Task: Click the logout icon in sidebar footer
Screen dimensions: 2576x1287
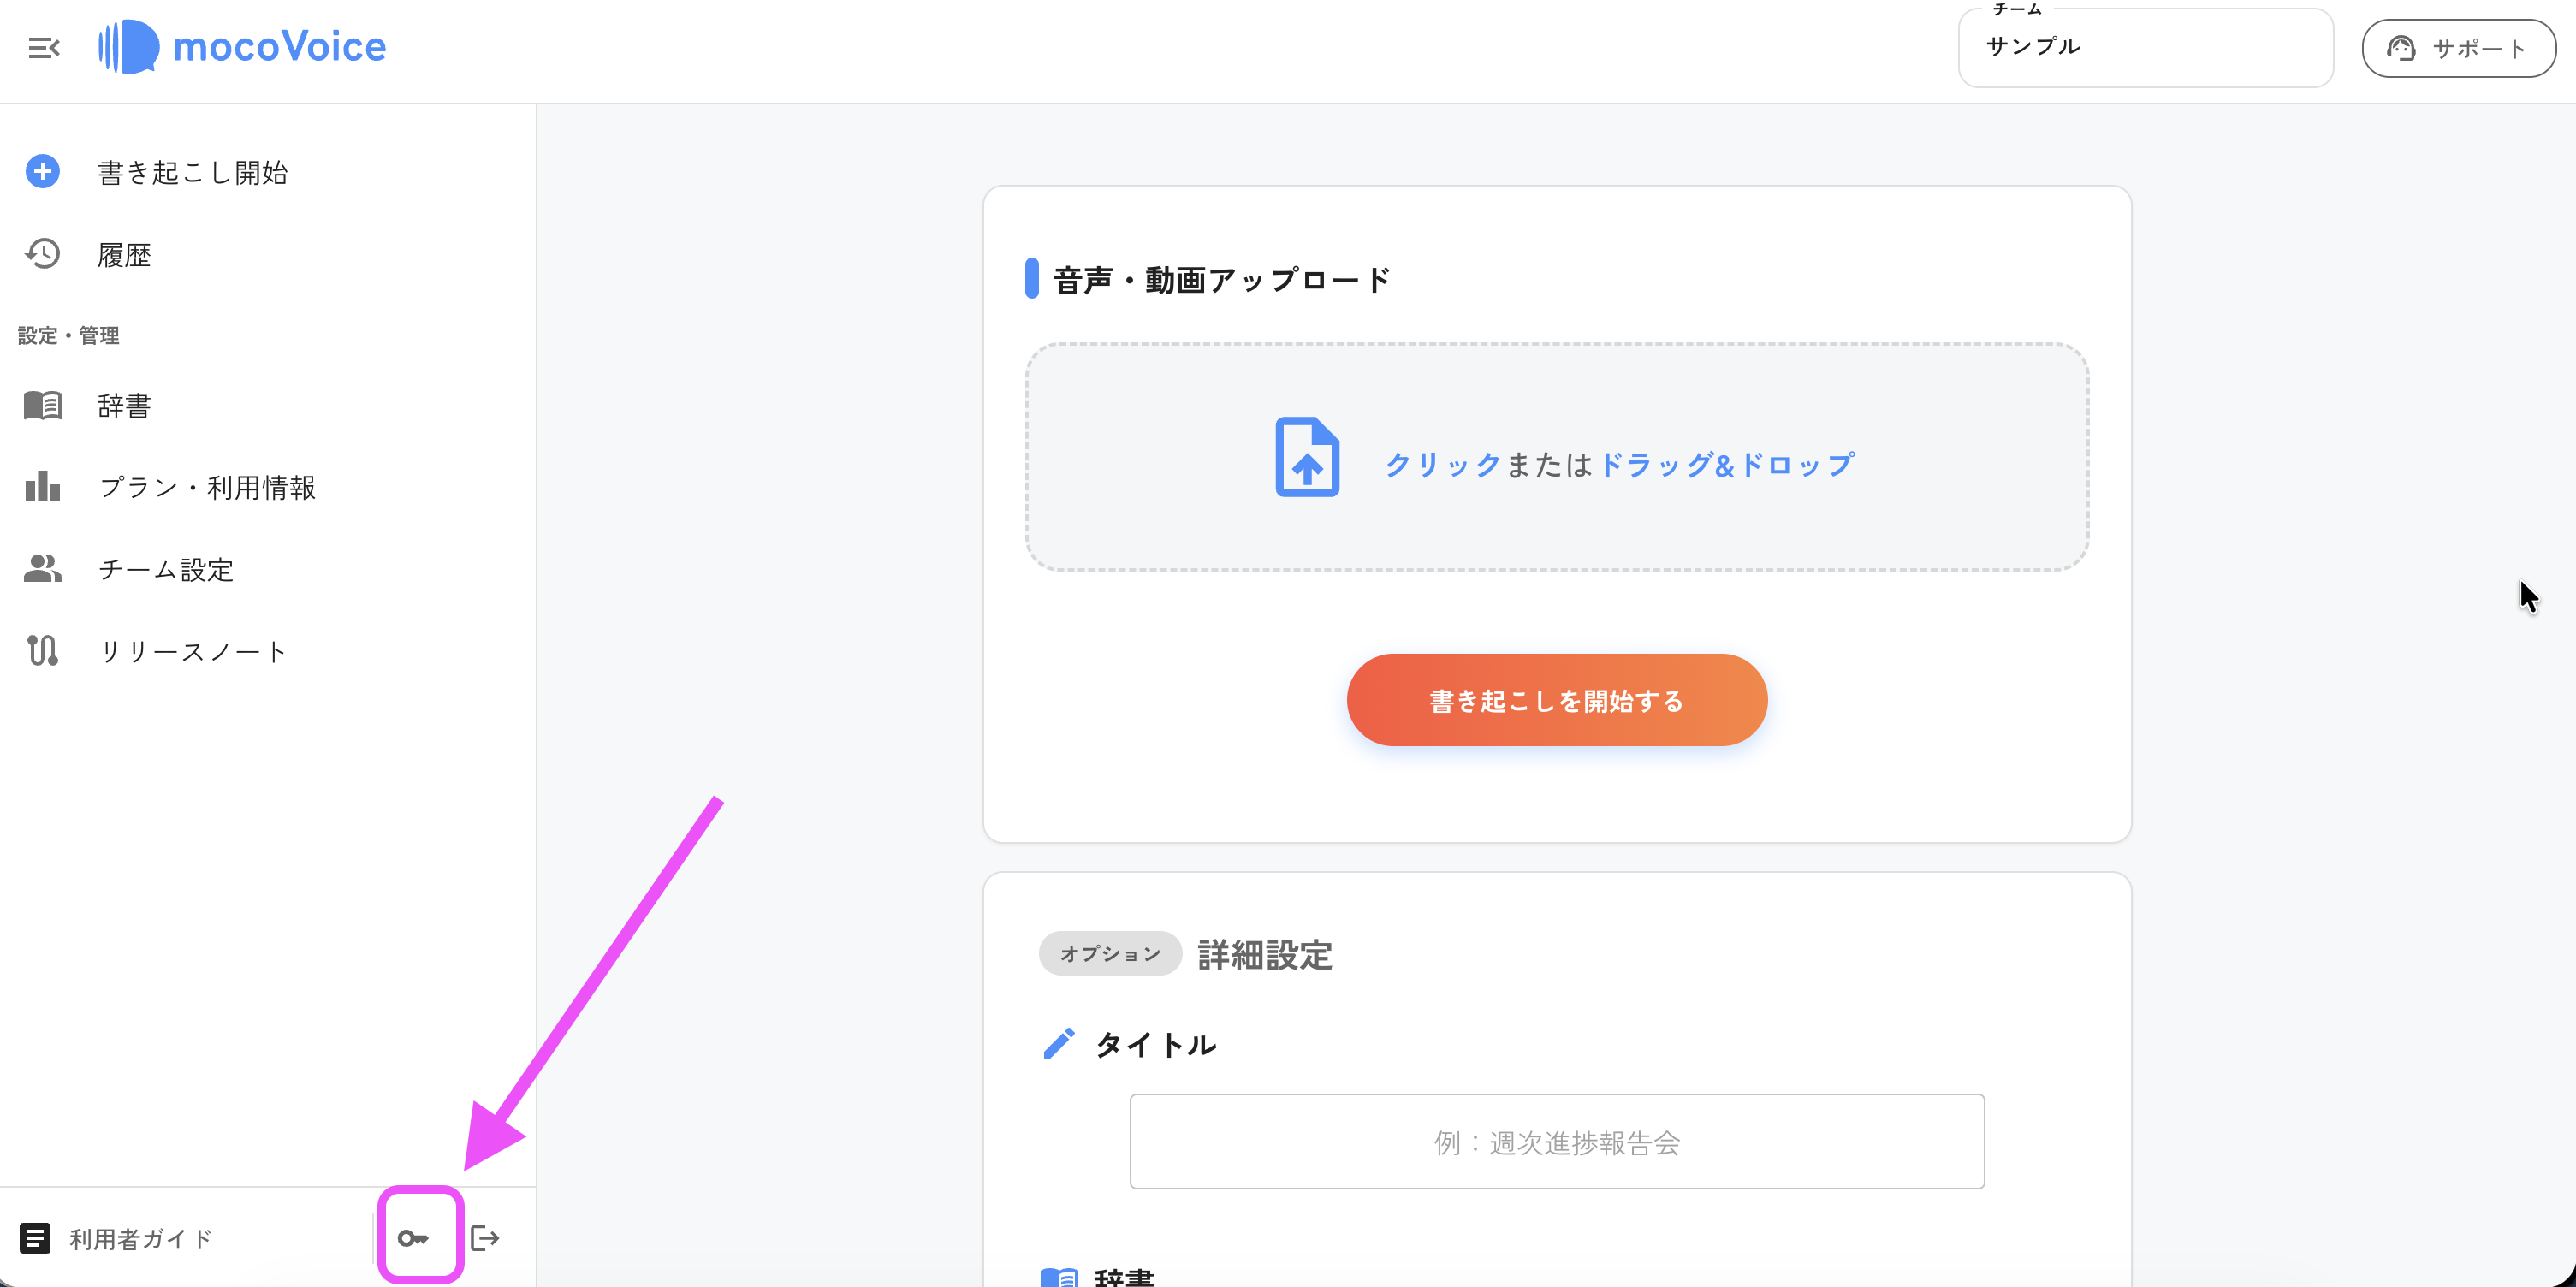Action: point(485,1238)
